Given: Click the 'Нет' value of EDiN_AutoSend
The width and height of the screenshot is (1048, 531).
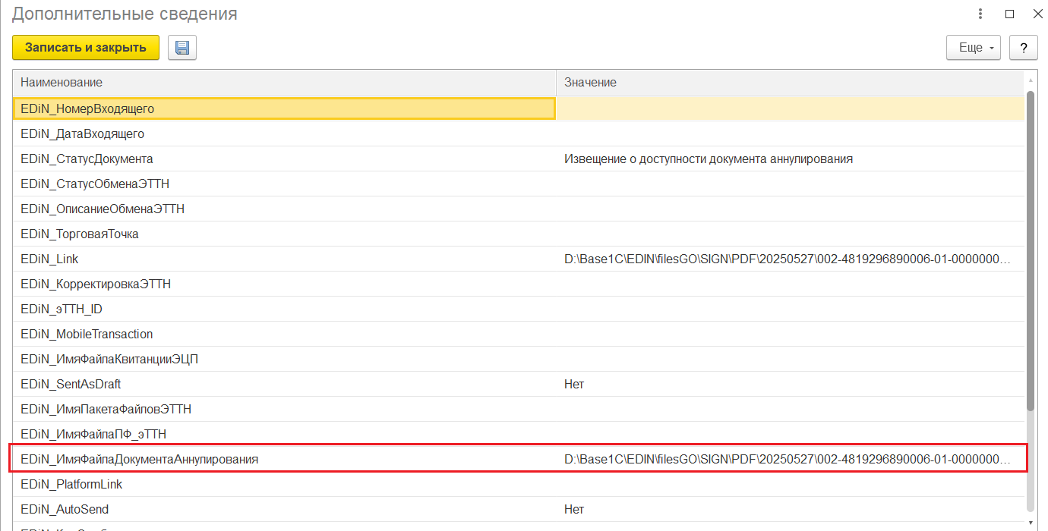Looking at the screenshot, I should click(574, 509).
